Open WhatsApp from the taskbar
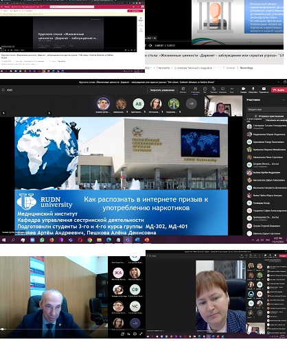The width and height of the screenshot is (287, 342). coord(42,240)
